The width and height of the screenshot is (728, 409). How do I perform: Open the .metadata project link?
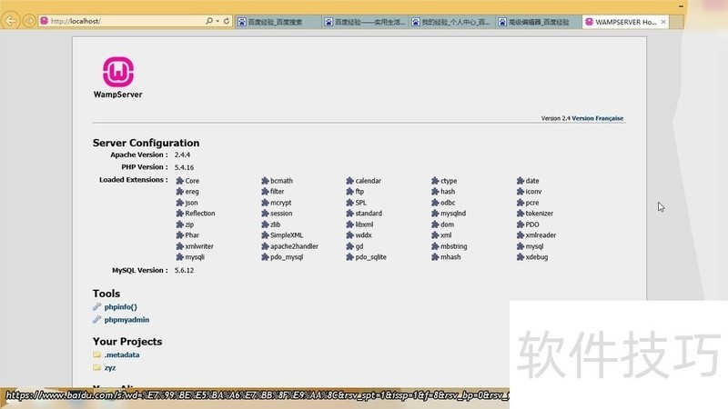[122, 354]
